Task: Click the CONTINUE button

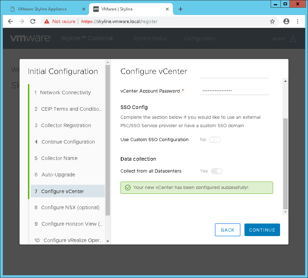Action: pos(262,230)
